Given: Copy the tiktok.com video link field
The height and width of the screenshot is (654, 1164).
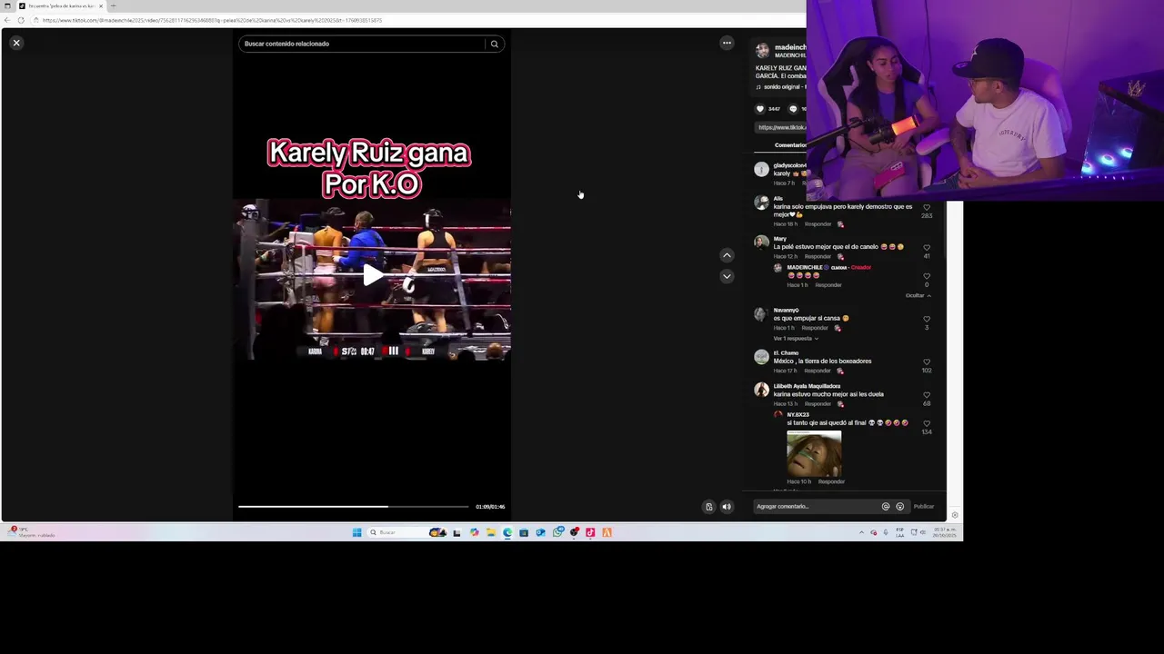Looking at the screenshot, I should pos(782,127).
